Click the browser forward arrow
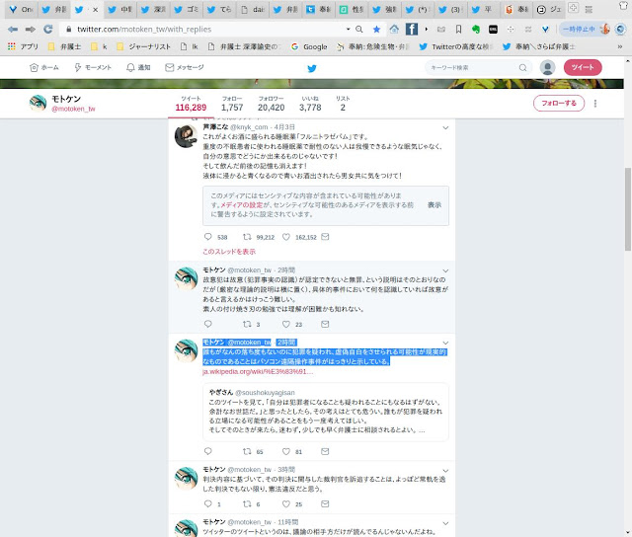This screenshot has height=537, width=632. point(31,29)
